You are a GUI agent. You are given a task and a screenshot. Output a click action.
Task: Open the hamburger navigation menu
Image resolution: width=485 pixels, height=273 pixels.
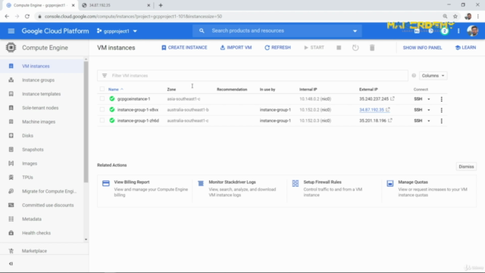click(11, 31)
